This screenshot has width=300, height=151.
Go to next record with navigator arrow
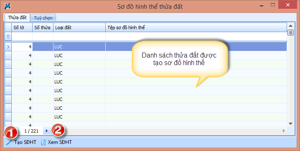(x=46, y=131)
